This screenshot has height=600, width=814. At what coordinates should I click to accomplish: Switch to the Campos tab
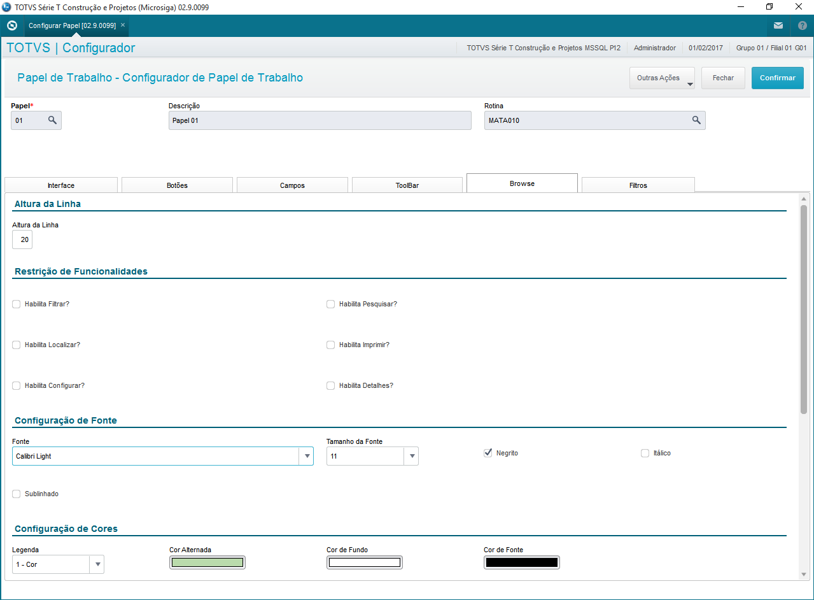(x=292, y=185)
